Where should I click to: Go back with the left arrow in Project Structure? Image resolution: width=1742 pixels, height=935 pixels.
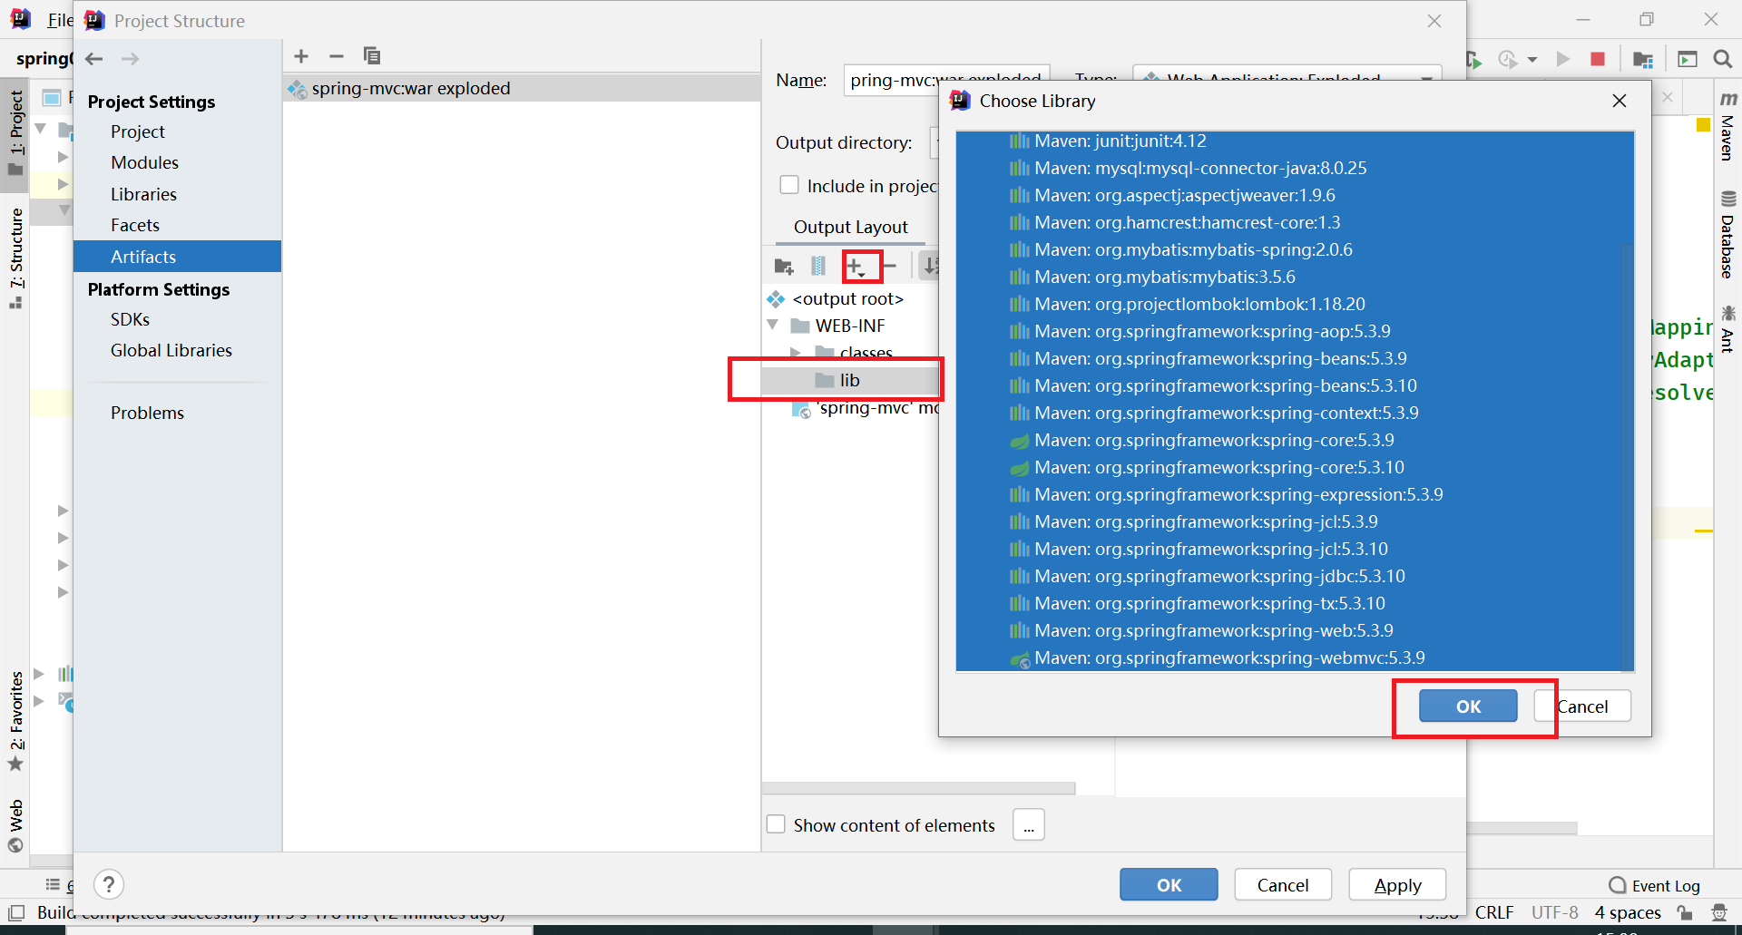click(94, 59)
